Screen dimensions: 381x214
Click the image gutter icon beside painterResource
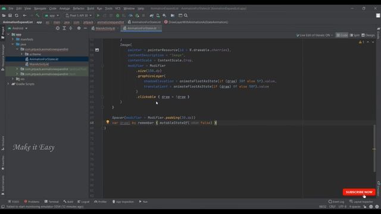pos(97,50)
